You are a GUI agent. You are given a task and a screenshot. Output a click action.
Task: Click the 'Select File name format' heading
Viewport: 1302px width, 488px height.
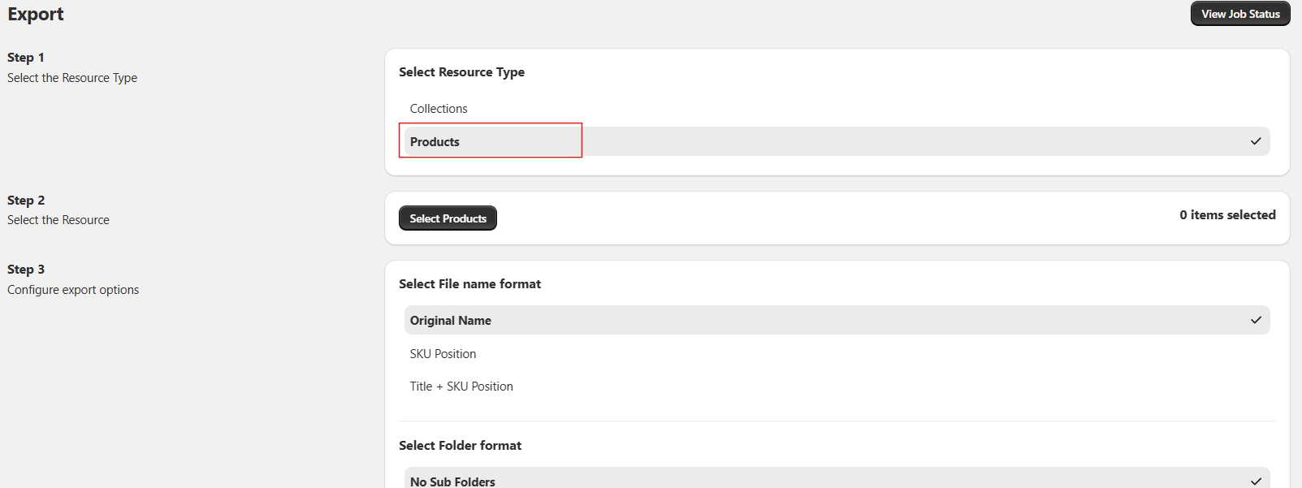point(469,284)
